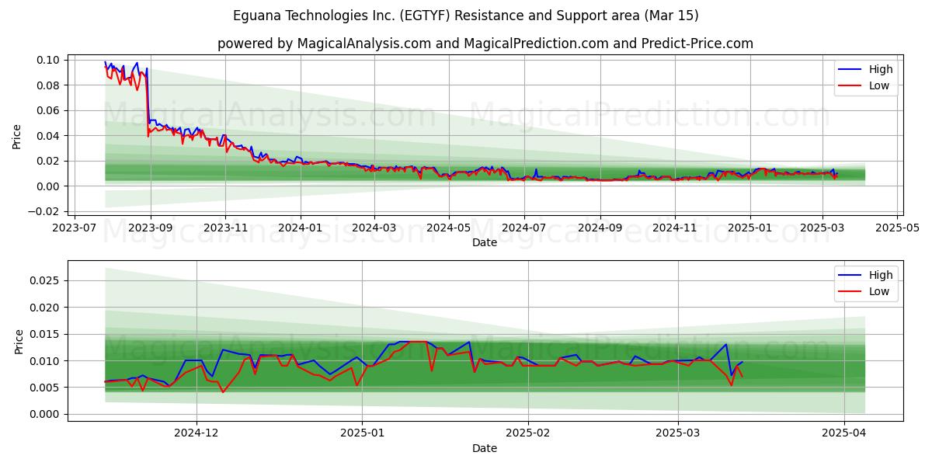Click the 2025-05 tick label on upper chart

(x=898, y=228)
